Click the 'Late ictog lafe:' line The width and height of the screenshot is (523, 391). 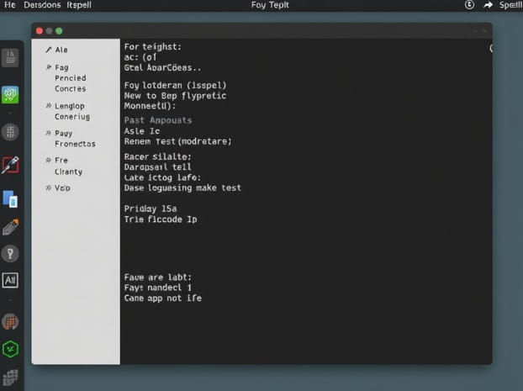pyautogui.click(x=162, y=177)
